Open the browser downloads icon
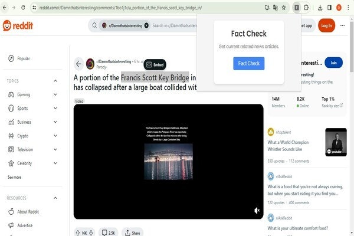Screen dimensions: 354x236 point(320,8)
